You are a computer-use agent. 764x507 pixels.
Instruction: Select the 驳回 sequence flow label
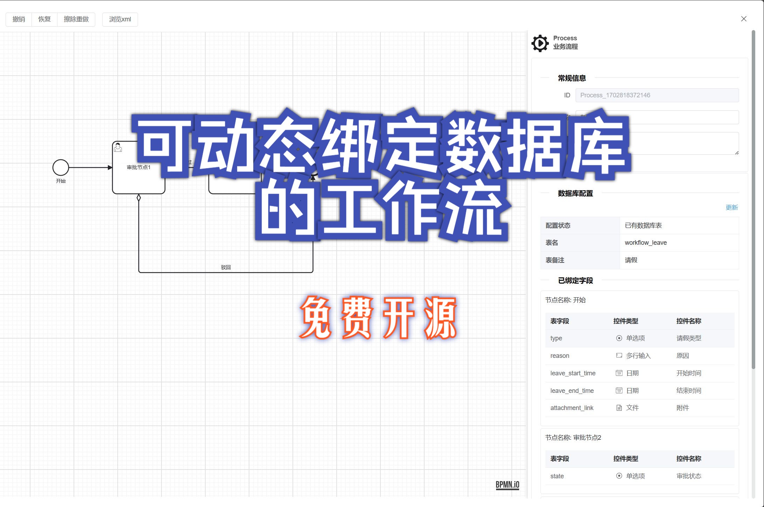(x=226, y=267)
